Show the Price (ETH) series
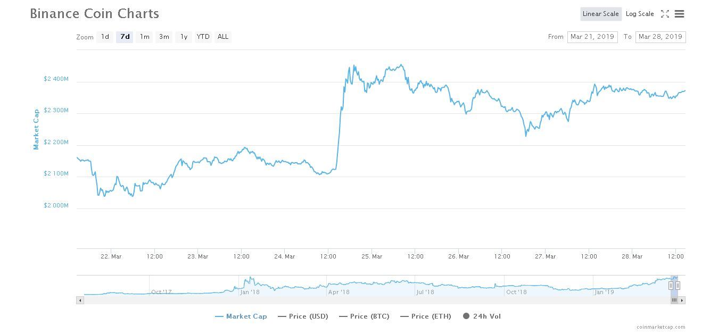Image resolution: width=710 pixels, height=334 pixels. coord(425,316)
